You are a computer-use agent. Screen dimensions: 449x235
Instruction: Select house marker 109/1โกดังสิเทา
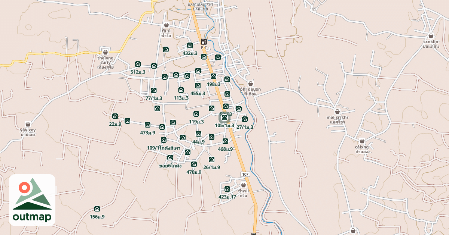coord(164,140)
